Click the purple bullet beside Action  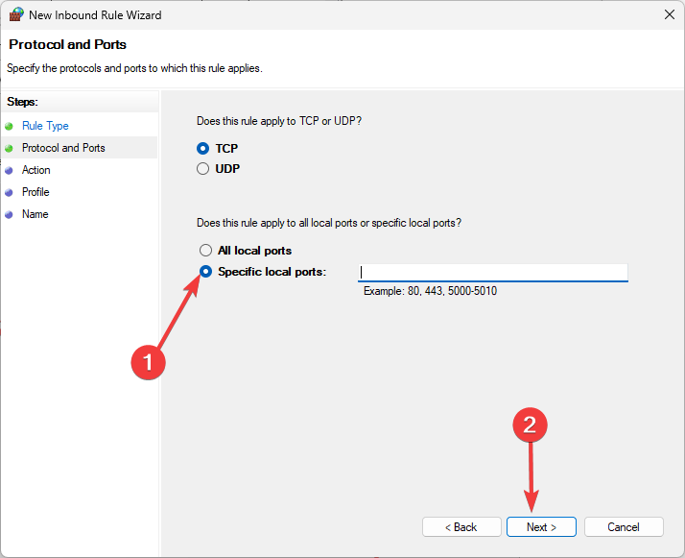pos(9,171)
